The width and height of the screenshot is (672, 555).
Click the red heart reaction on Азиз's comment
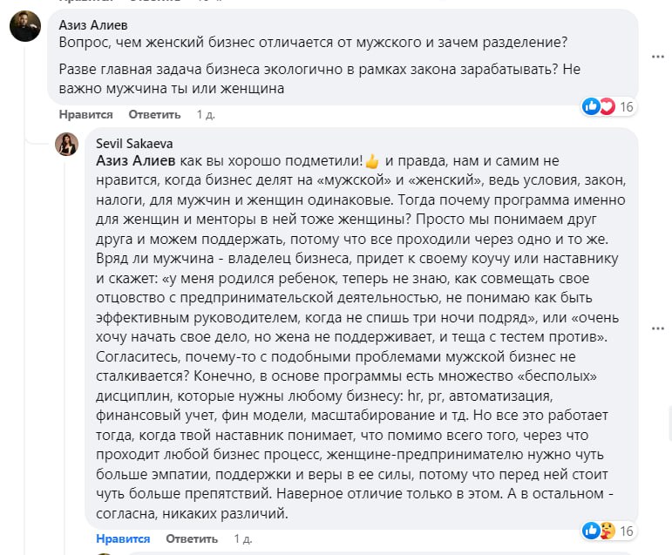click(606, 106)
